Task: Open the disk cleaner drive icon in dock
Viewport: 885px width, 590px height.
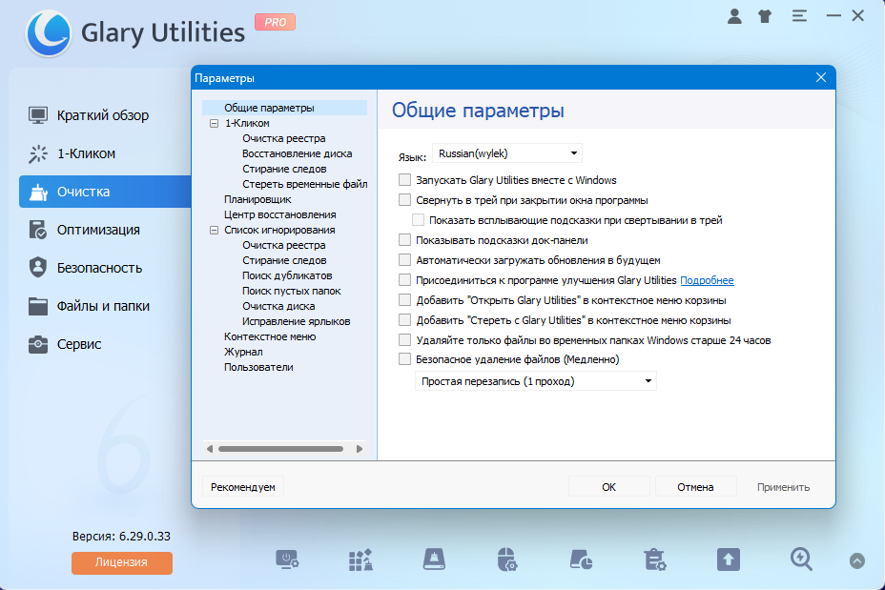Action: click(434, 559)
